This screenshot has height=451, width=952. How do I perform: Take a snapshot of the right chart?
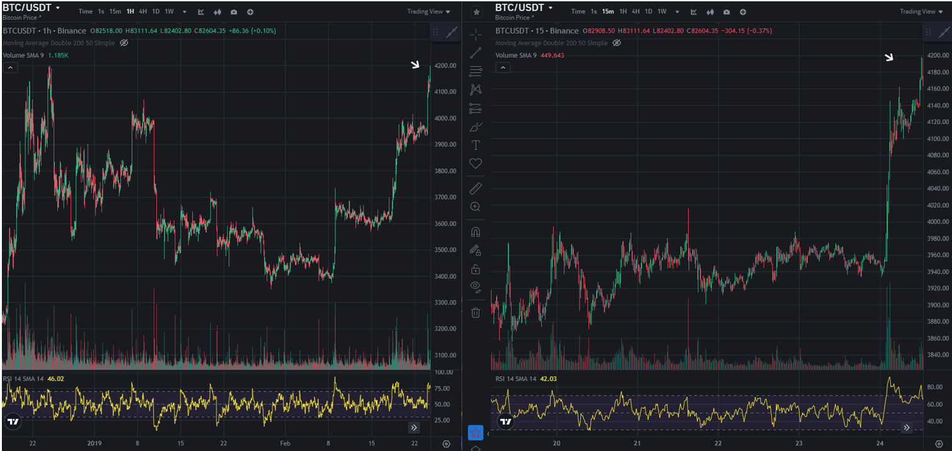(x=726, y=12)
